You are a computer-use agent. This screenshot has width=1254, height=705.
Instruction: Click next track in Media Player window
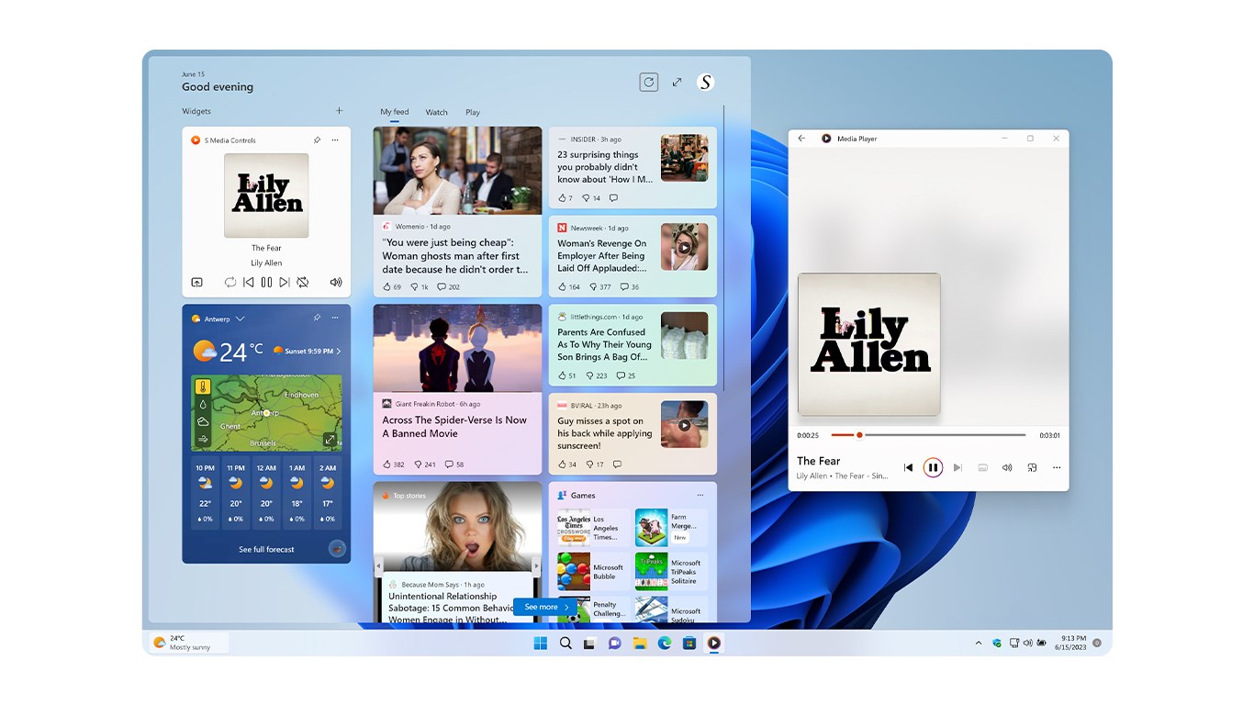(x=957, y=467)
